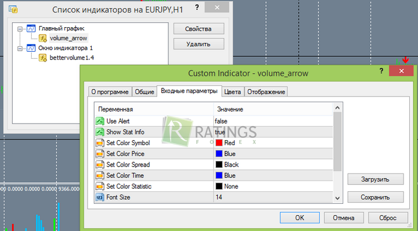Click the Окно индикатора 1 chart icon
The width and height of the screenshot is (418, 231).
click(x=31, y=48)
